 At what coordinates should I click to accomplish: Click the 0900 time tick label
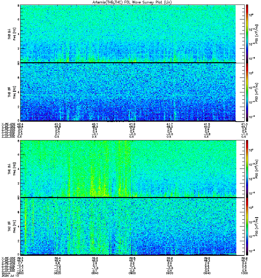click(132, 273)
